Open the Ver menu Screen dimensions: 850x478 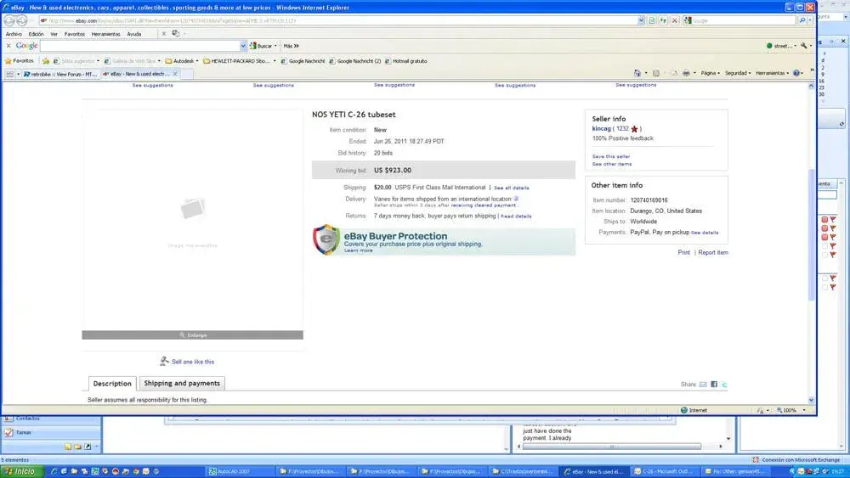pos(54,34)
